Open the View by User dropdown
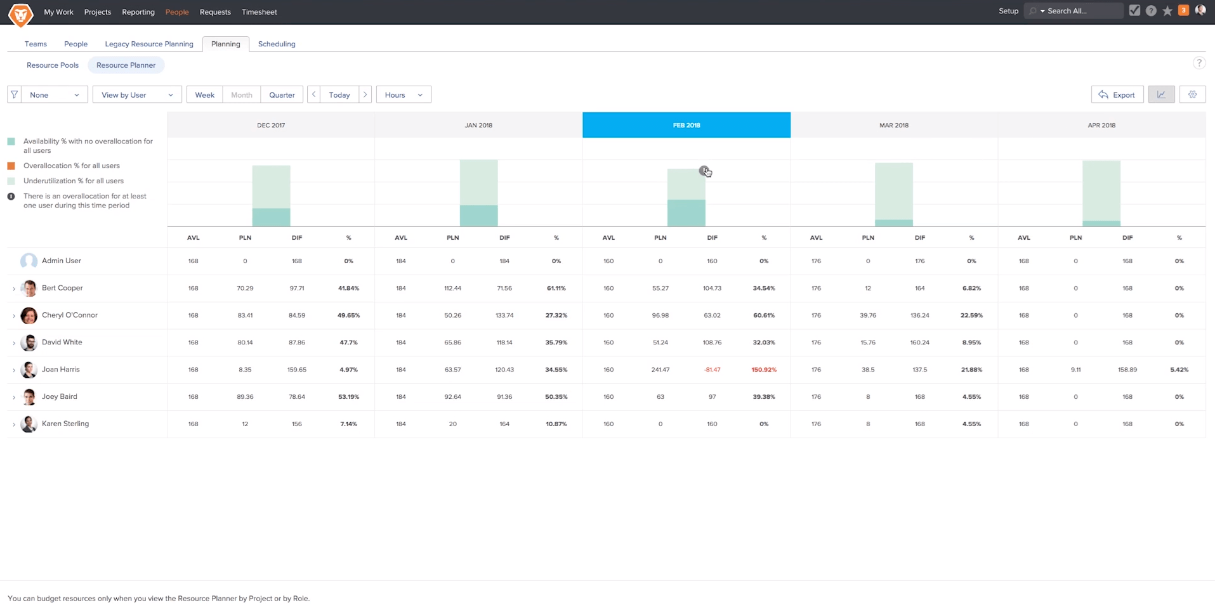This screenshot has width=1215, height=605. click(x=137, y=94)
